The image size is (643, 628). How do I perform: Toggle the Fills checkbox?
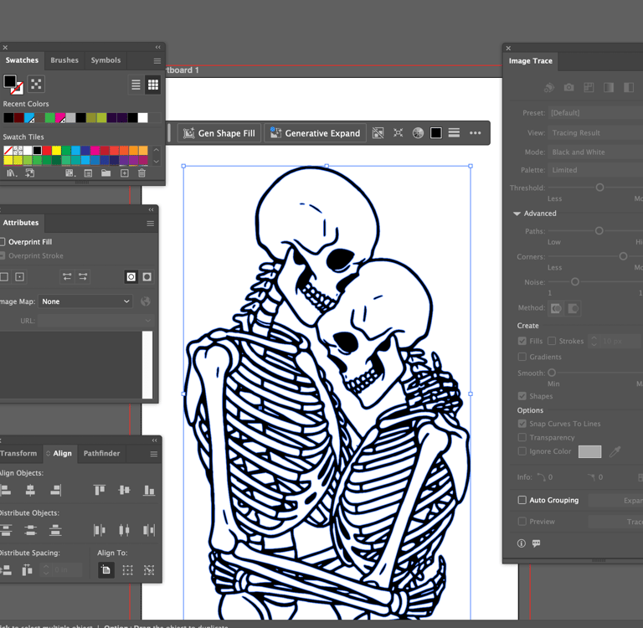[x=522, y=341]
